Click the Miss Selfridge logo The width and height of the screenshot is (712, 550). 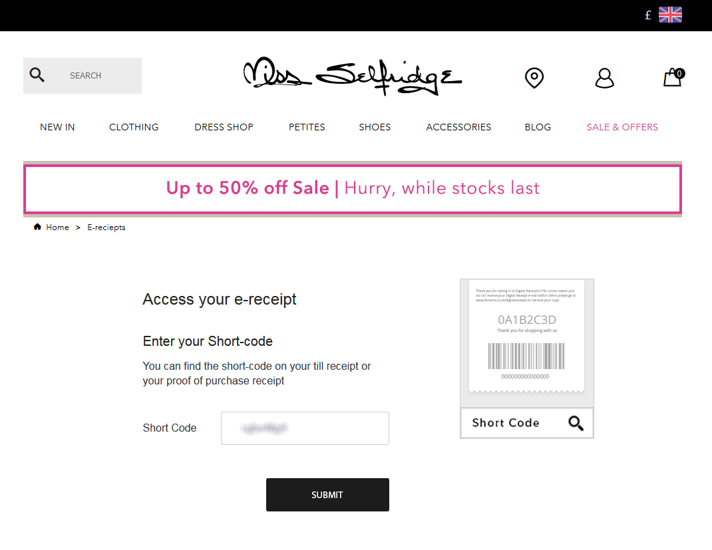(353, 76)
